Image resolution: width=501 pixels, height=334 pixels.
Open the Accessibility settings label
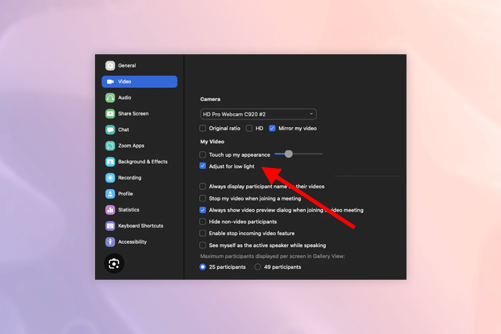click(132, 242)
